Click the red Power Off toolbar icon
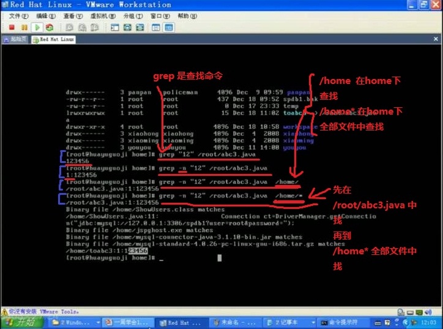Image resolution: width=443 pixels, height=329 pixels. (12, 28)
